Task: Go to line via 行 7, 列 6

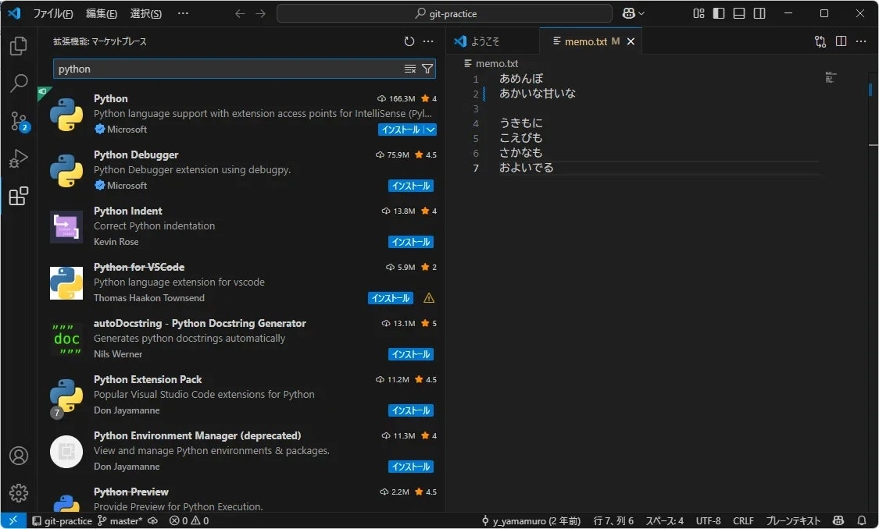Action: pos(613,520)
